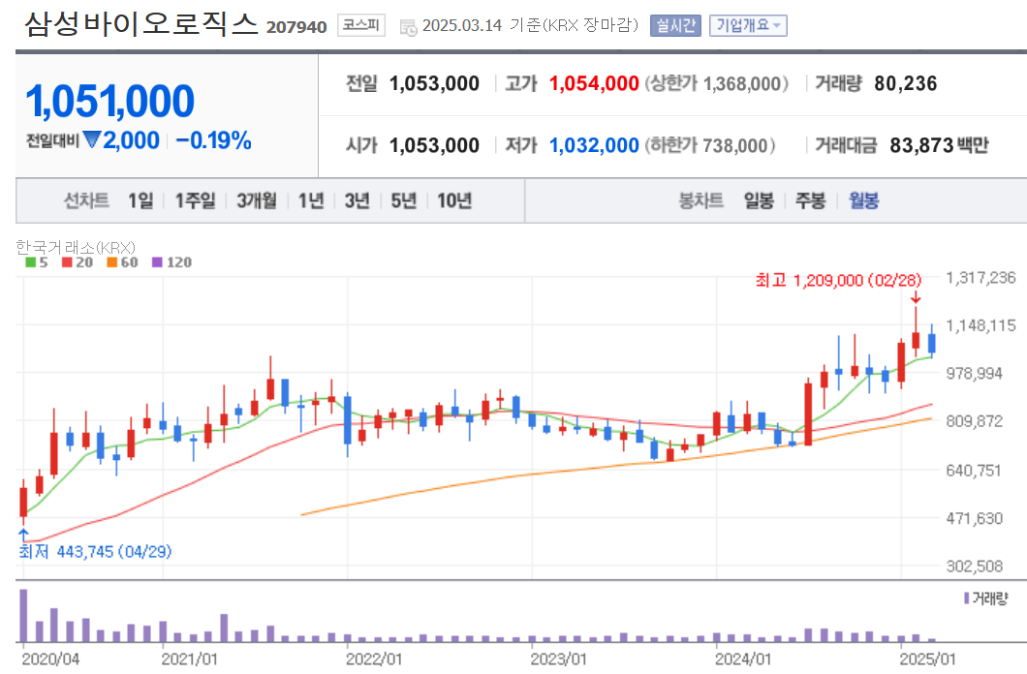This screenshot has width=1027, height=674.
Task: Click the orange 60-period moving average swatch
Action: click(112, 262)
